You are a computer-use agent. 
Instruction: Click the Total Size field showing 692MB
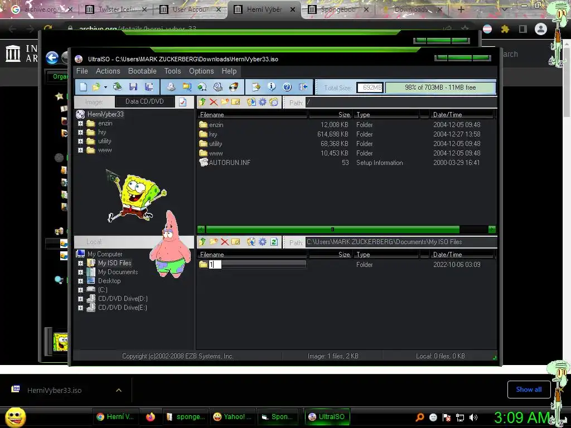pyautogui.click(x=370, y=87)
